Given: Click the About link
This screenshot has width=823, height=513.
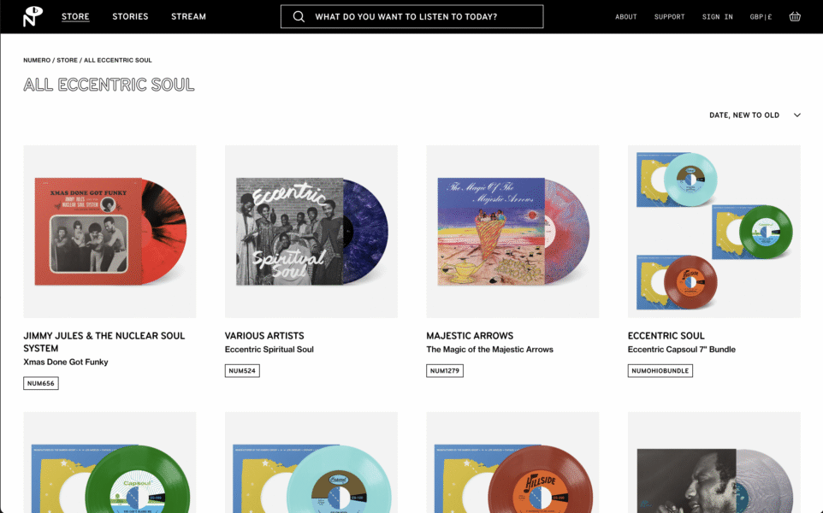Looking at the screenshot, I should [x=626, y=16].
